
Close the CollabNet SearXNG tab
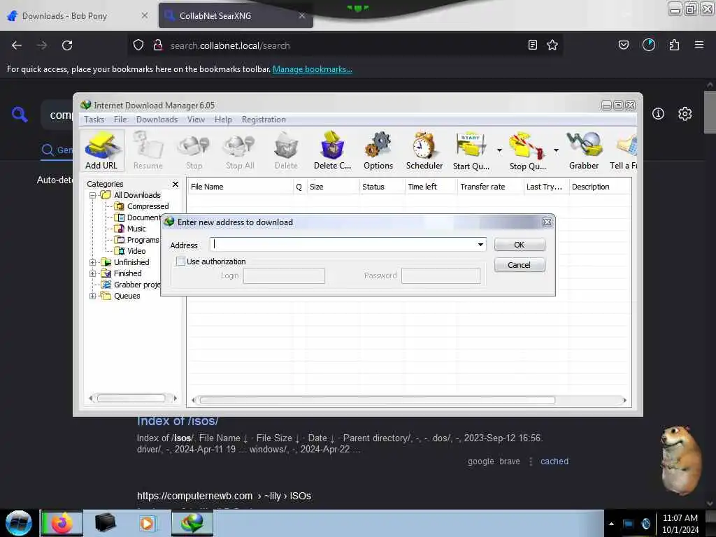(x=302, y=15)
